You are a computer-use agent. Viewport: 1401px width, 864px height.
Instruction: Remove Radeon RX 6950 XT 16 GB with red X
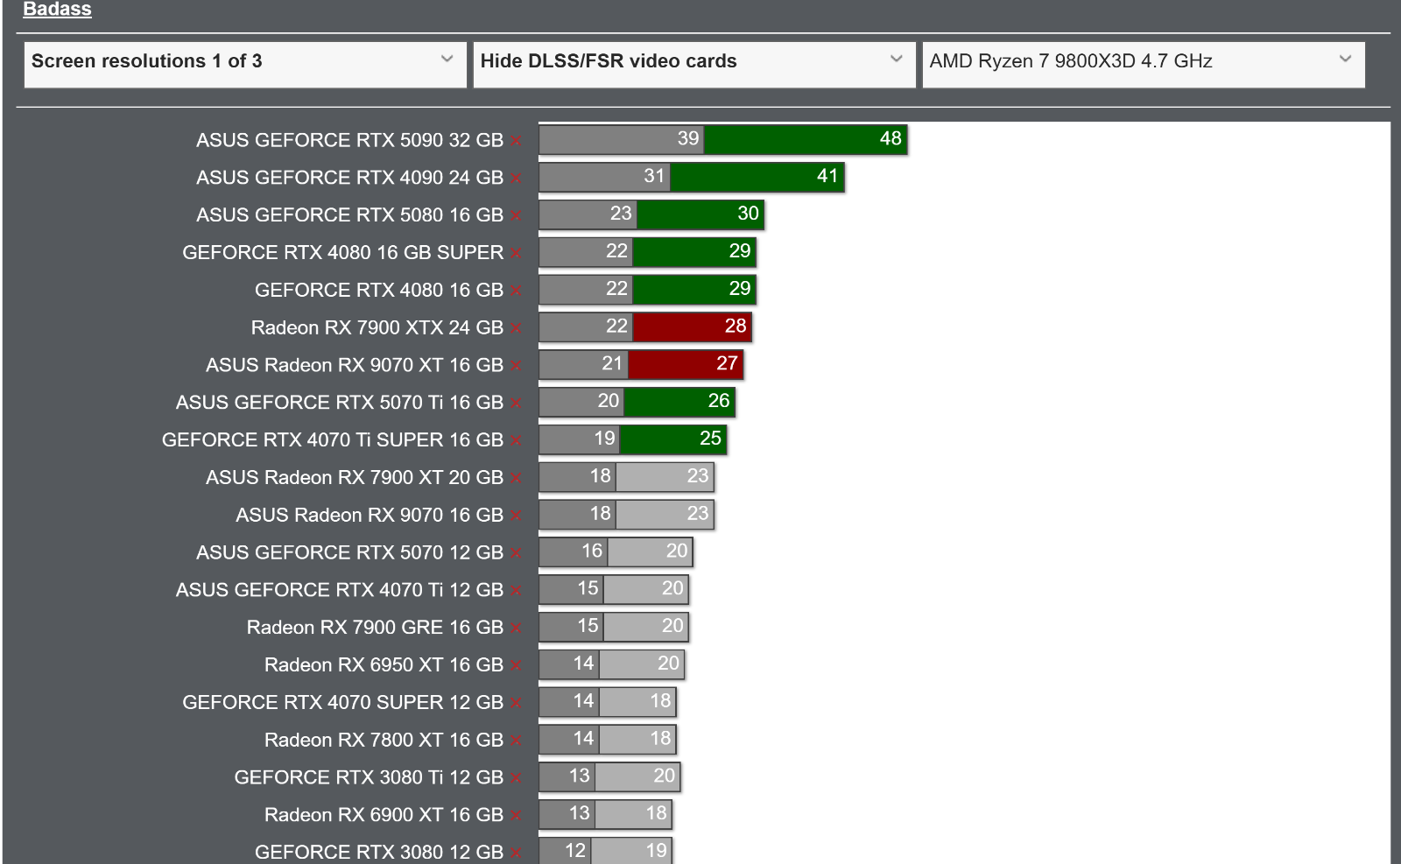(517, 666)
